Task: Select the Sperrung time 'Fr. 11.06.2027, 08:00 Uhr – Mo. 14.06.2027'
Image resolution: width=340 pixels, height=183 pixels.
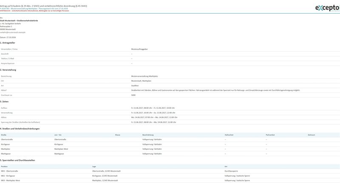Action: (x=154, y=122)
